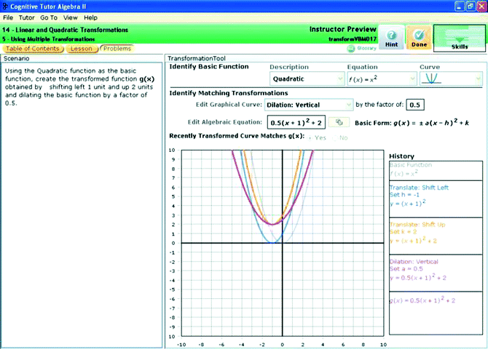
Task: Open the File menu
Action: tap(8, 17)
